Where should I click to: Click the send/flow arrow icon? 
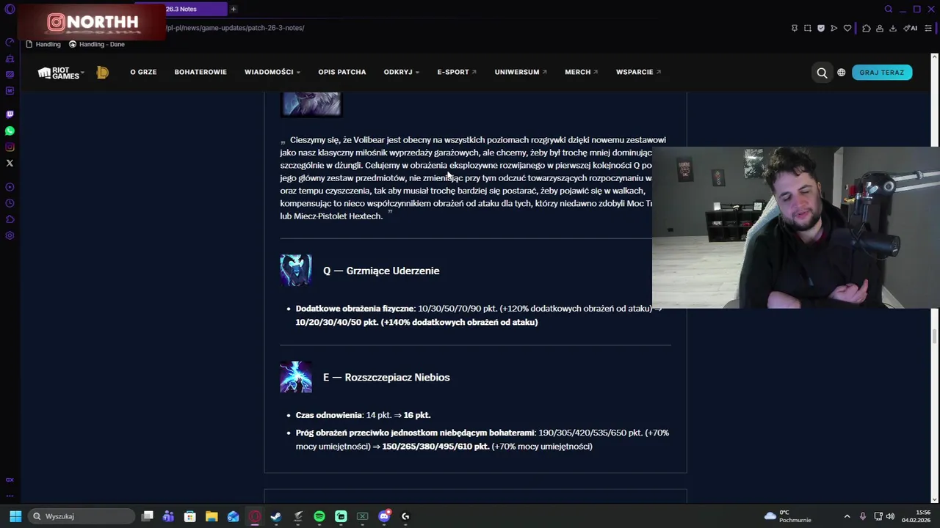pyautogui.click(x=834, y=28)
